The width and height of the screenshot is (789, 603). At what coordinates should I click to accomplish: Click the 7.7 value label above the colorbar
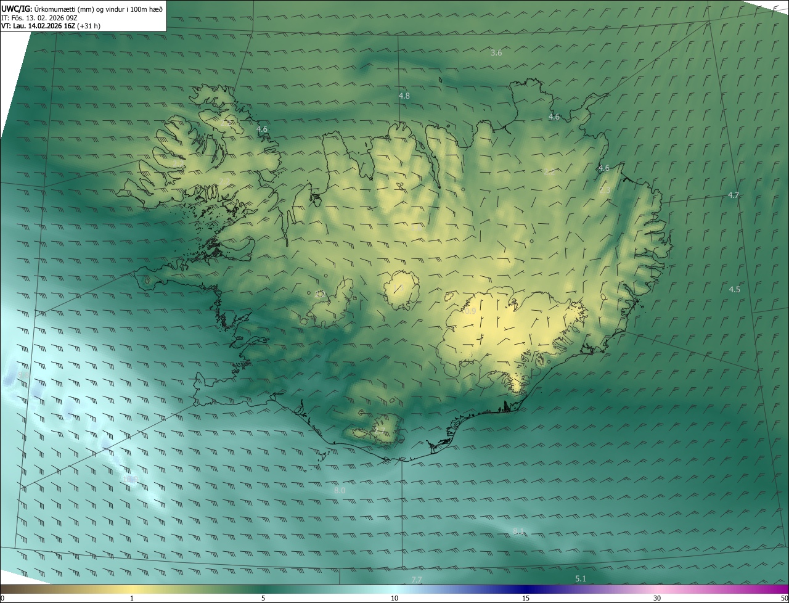click(417, 580)
